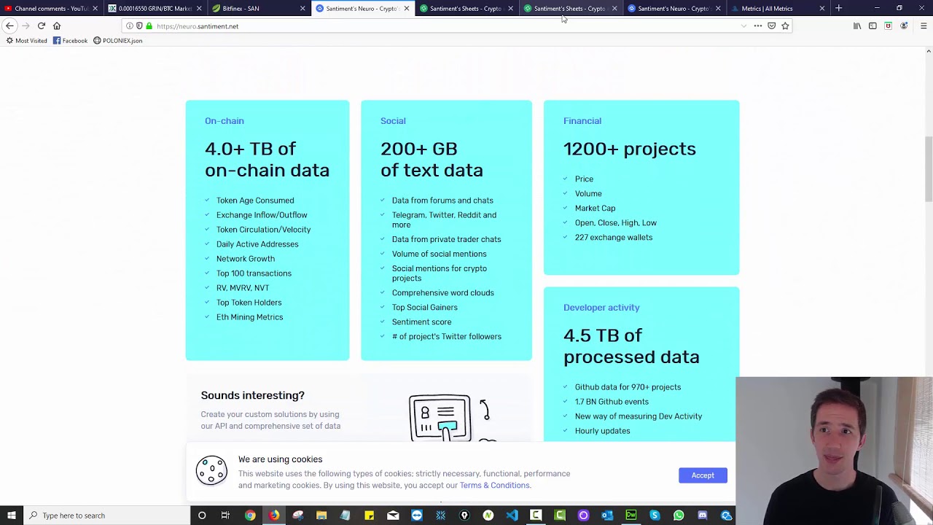The width and height of the screenshot is (933, 525).
Task: Open Outlook from the taskbar
Action: (607, 516)
